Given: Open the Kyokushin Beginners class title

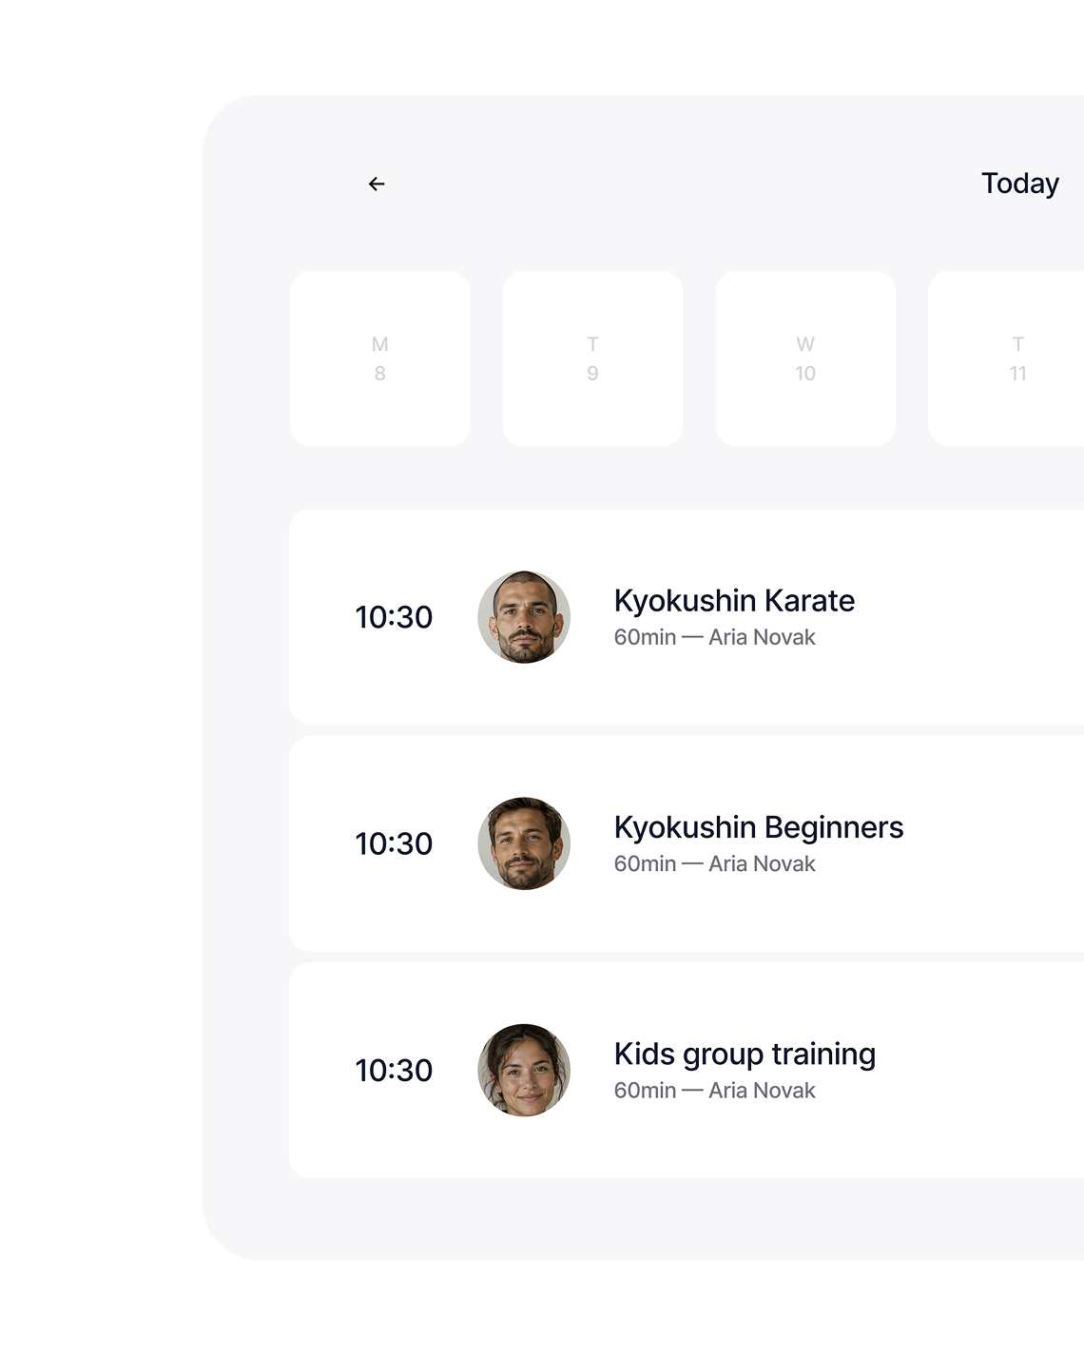Looking at the screenshot, I should (759, 827).
